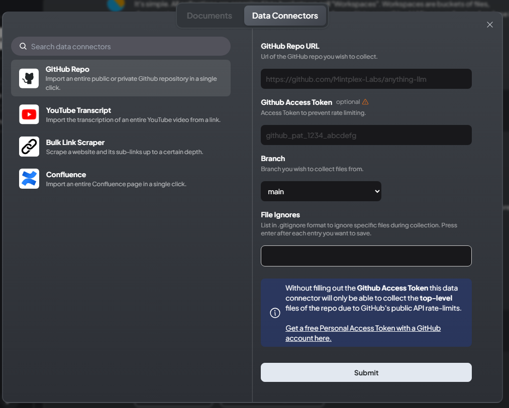Viewport: 509px width, 408px height.
Task: Close the data connectors modal
Action: coord(490,25)
